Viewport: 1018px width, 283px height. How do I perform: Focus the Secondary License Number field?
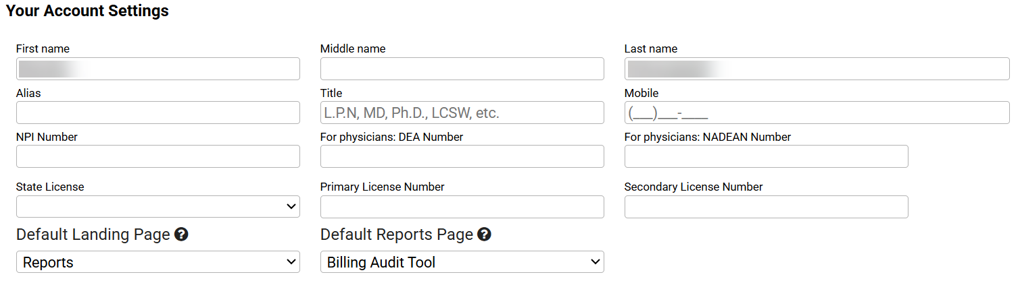click(767, 207)
